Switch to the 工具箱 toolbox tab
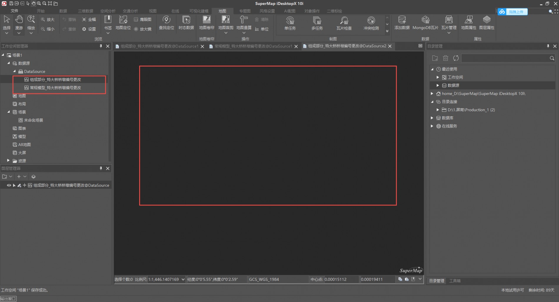Image resolution: width=559 pixels, height=302 pixels. [455, 281]
